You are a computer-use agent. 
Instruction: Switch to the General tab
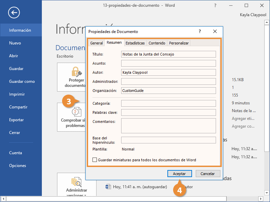[x=97, y=43]
